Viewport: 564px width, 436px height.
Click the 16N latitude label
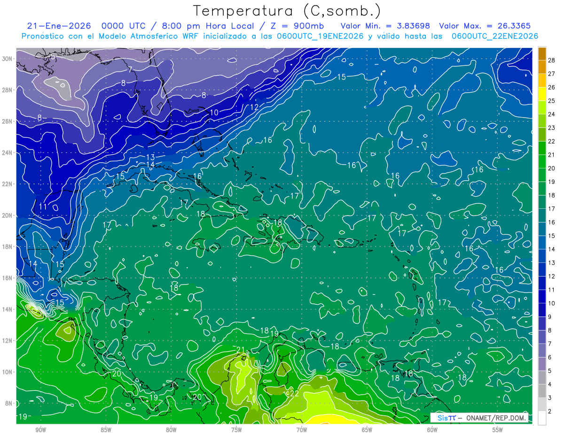coord(8,278)
